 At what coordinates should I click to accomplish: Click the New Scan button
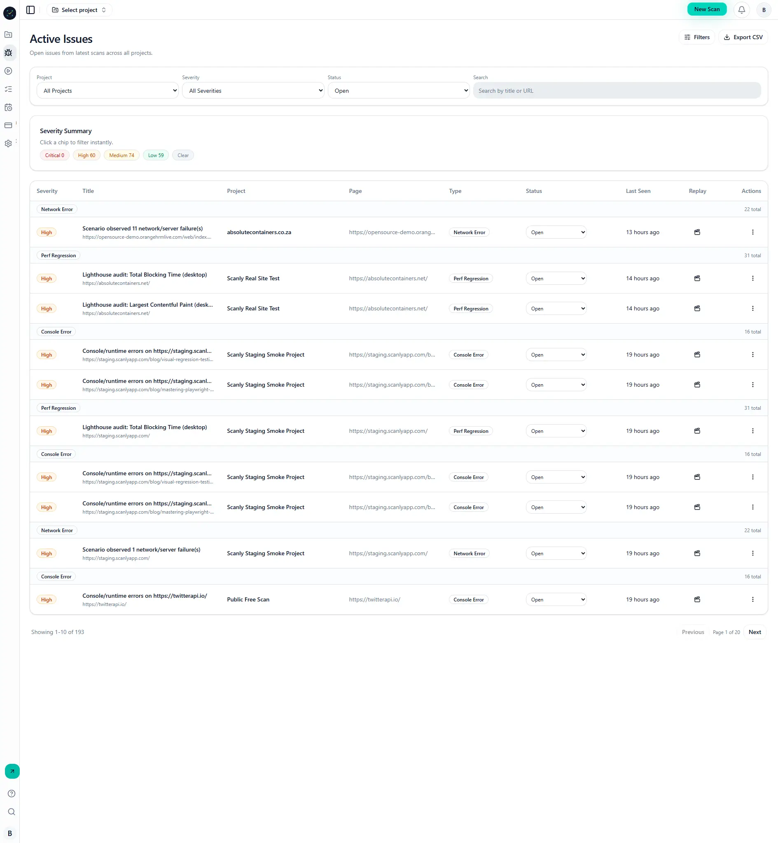click(706, 9)
